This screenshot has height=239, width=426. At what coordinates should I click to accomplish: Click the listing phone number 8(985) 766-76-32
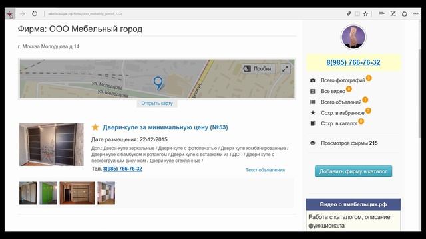(x=122, y=169)
